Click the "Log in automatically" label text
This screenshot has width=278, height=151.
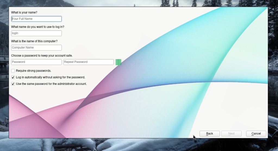pos(51,77)
